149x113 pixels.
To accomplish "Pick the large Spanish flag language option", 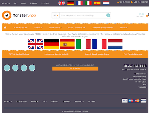I will pyautogui.click(x=67, y=44).
